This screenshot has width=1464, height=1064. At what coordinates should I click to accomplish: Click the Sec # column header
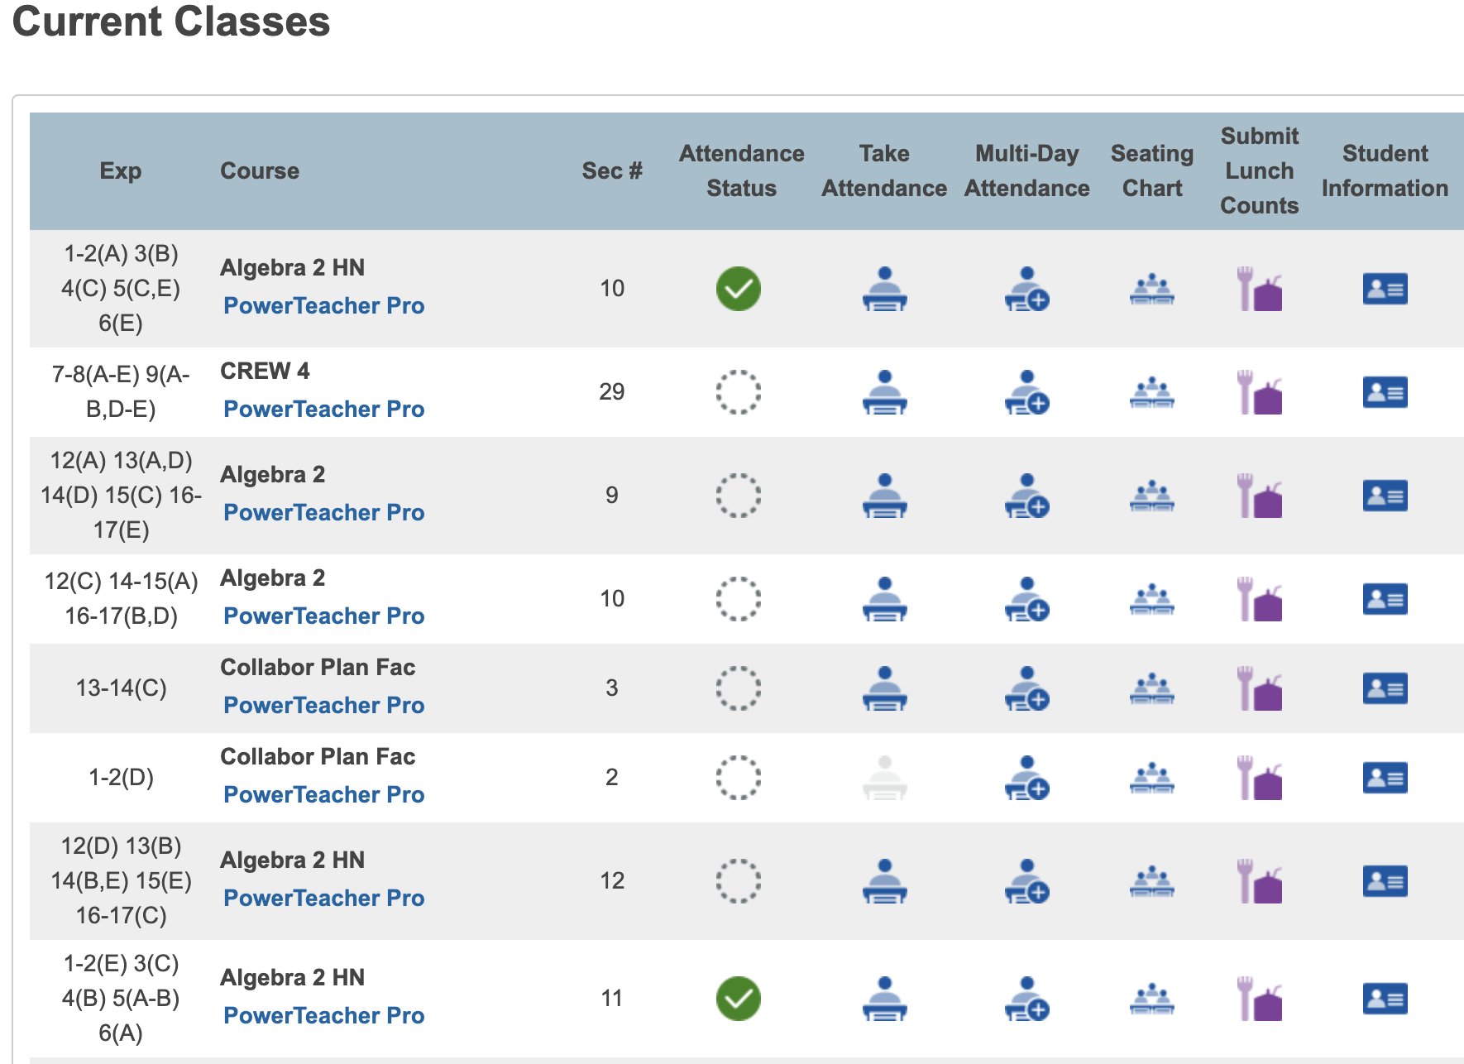(610, 170)
